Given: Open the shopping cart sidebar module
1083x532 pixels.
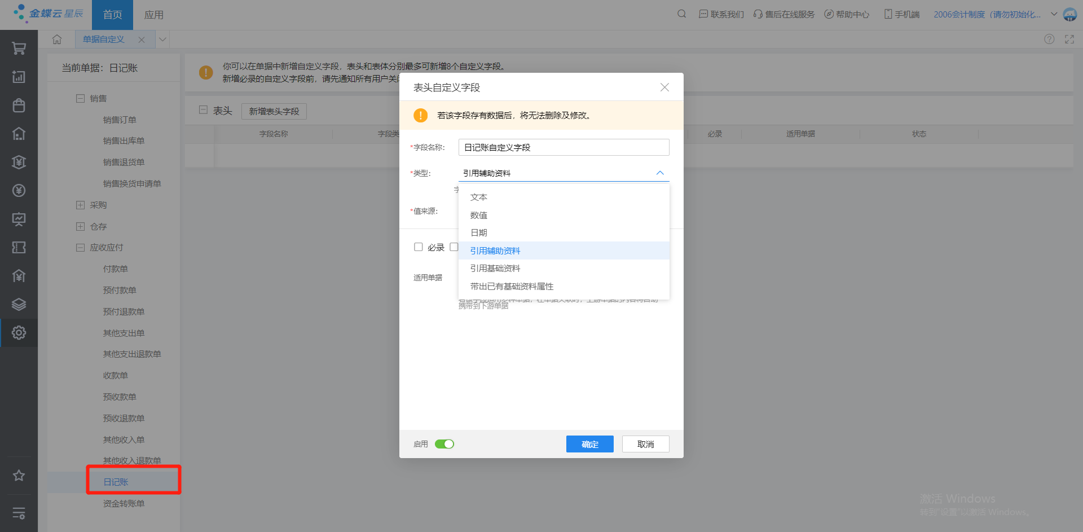Looking at the screenshot, I should (19, 49).
